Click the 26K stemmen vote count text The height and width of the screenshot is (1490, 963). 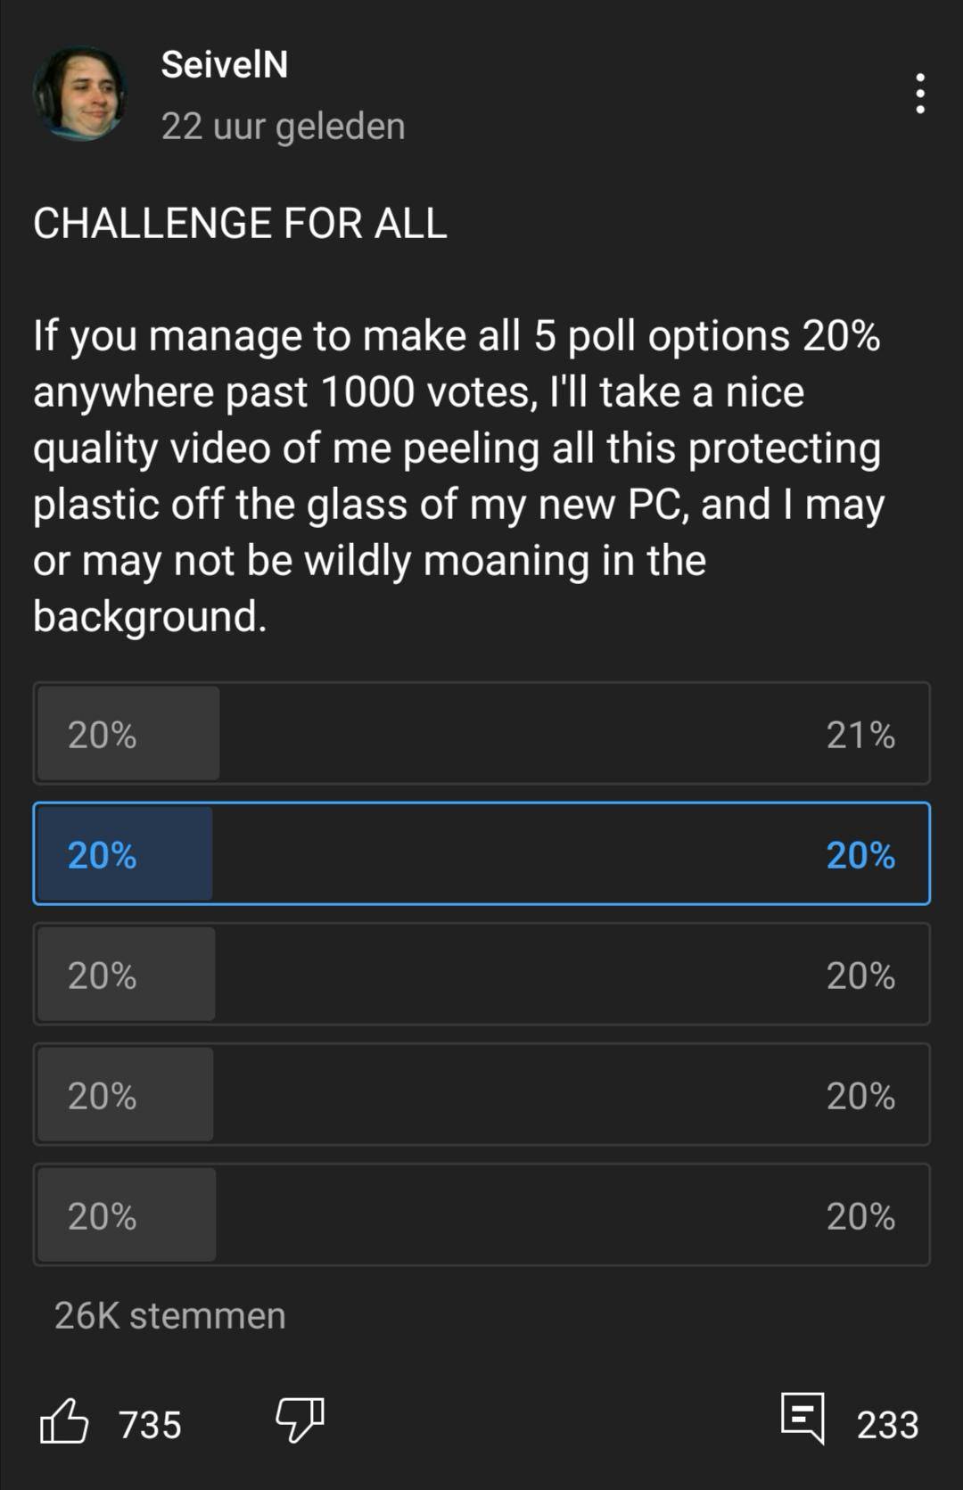point(169,1314)
